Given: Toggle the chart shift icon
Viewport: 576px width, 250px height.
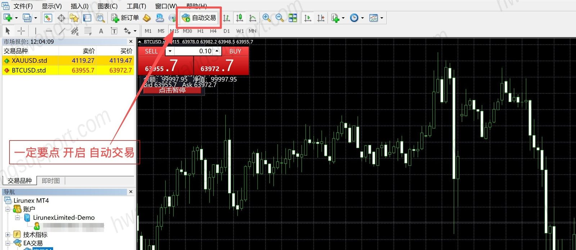Looking at the screenshot, I should [x=321, y=18].
